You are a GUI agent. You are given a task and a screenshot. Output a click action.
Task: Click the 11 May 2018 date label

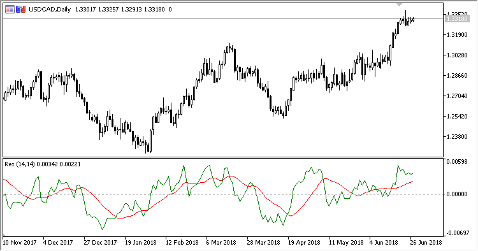[346, 243]
